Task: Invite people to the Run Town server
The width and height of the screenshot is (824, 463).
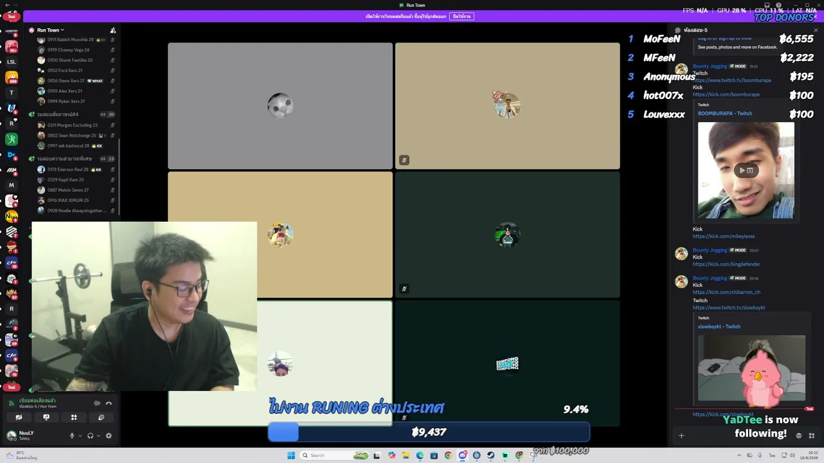Action: [x=113, y=30]
